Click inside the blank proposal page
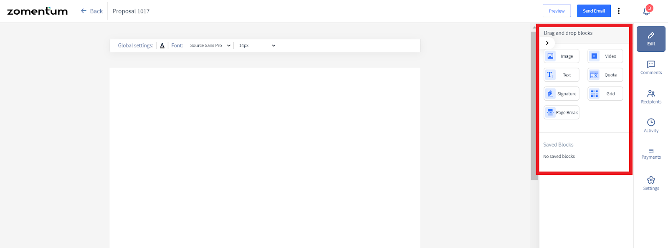Viewport: 668px width, 248px height. point(265,158)
